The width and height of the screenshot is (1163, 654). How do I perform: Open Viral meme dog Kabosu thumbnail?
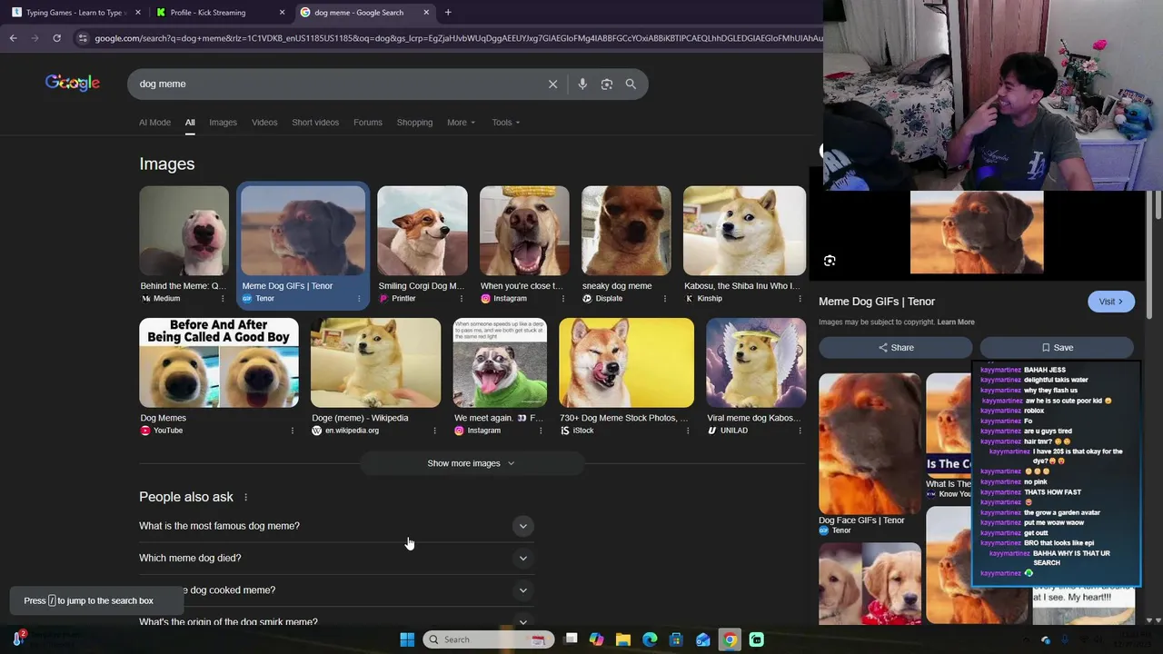756,362
